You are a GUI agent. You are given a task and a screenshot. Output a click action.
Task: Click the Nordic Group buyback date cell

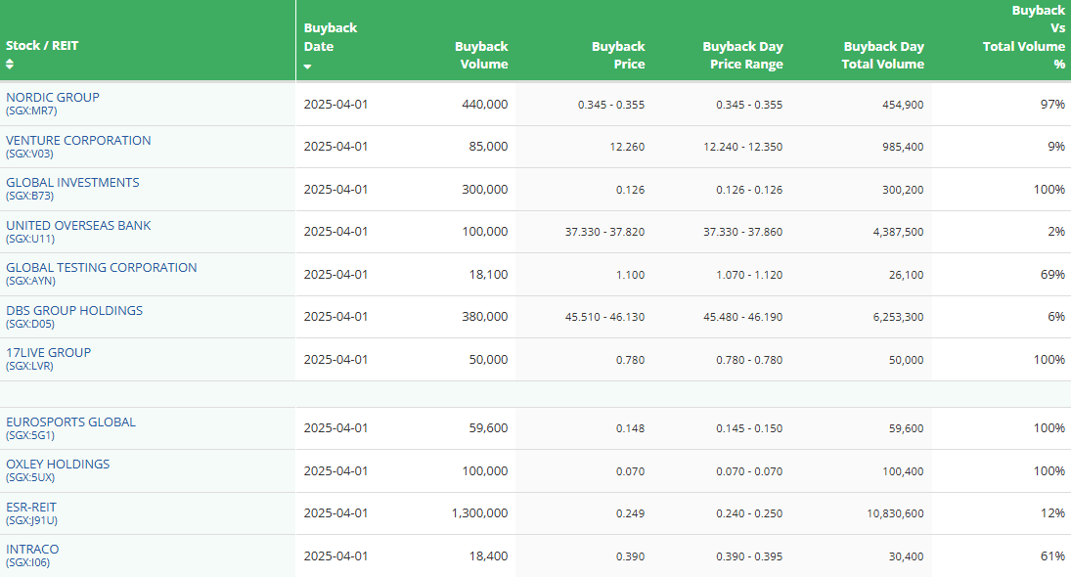tap(335, 105)
